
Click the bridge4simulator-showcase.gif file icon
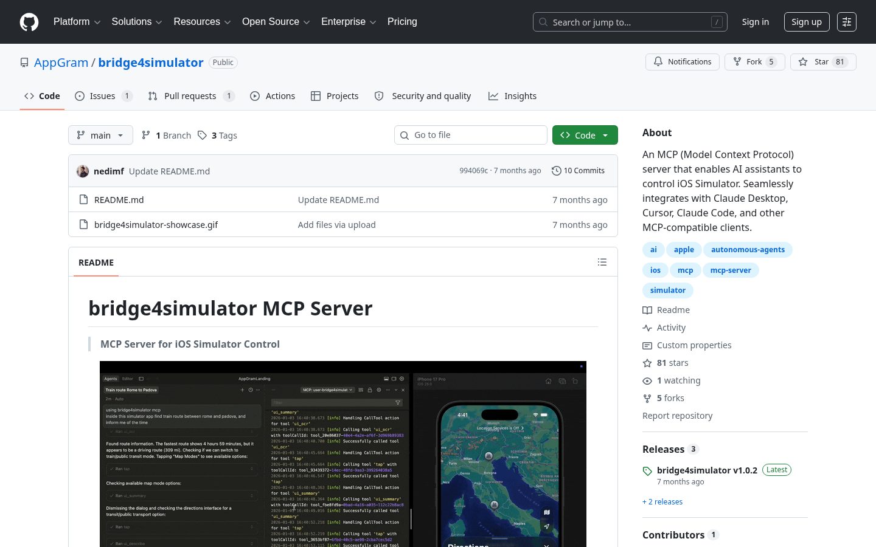pos(84,224)
